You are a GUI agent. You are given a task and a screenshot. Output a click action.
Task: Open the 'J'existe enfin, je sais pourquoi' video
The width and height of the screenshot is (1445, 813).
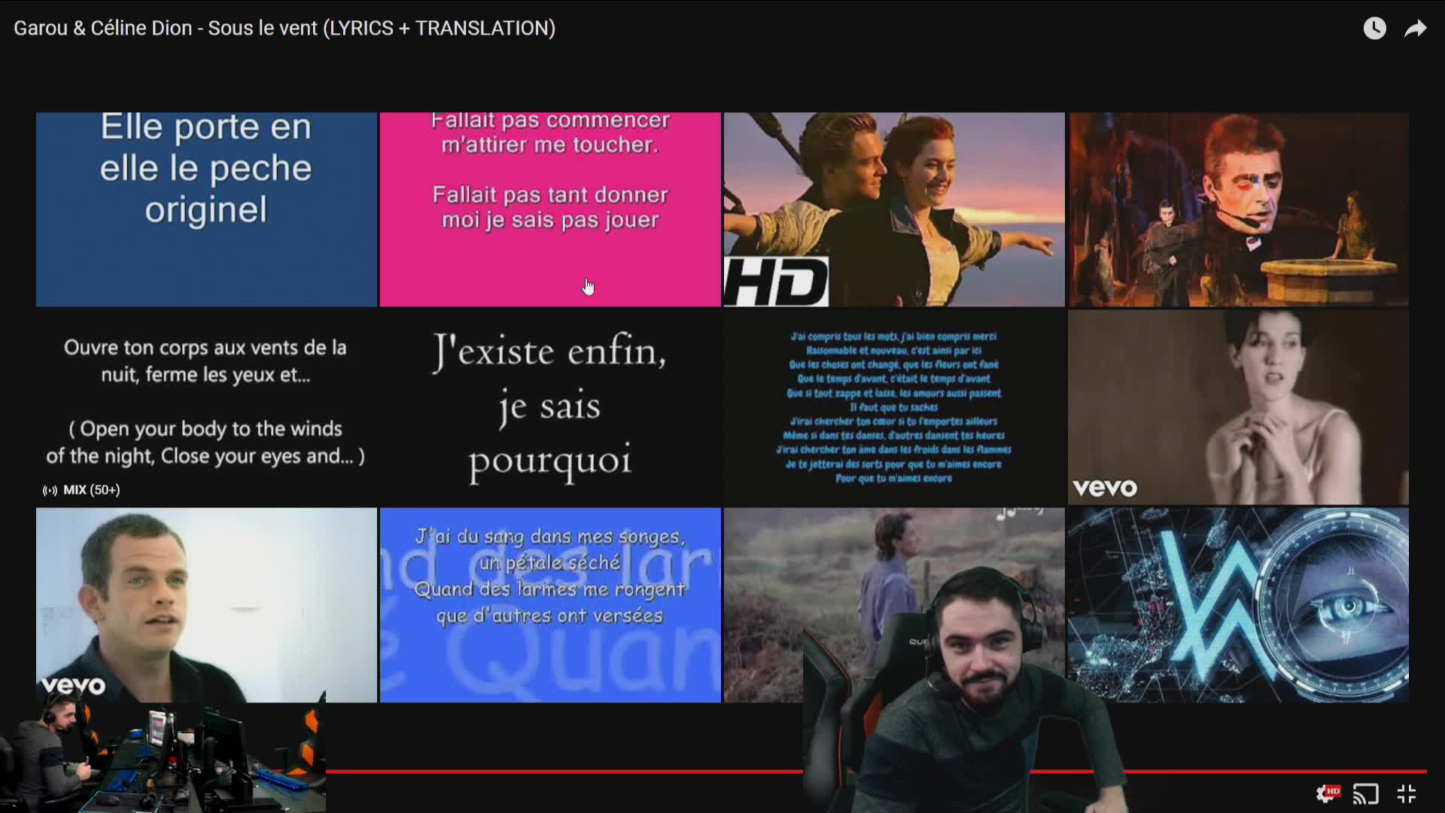point(550,406)
